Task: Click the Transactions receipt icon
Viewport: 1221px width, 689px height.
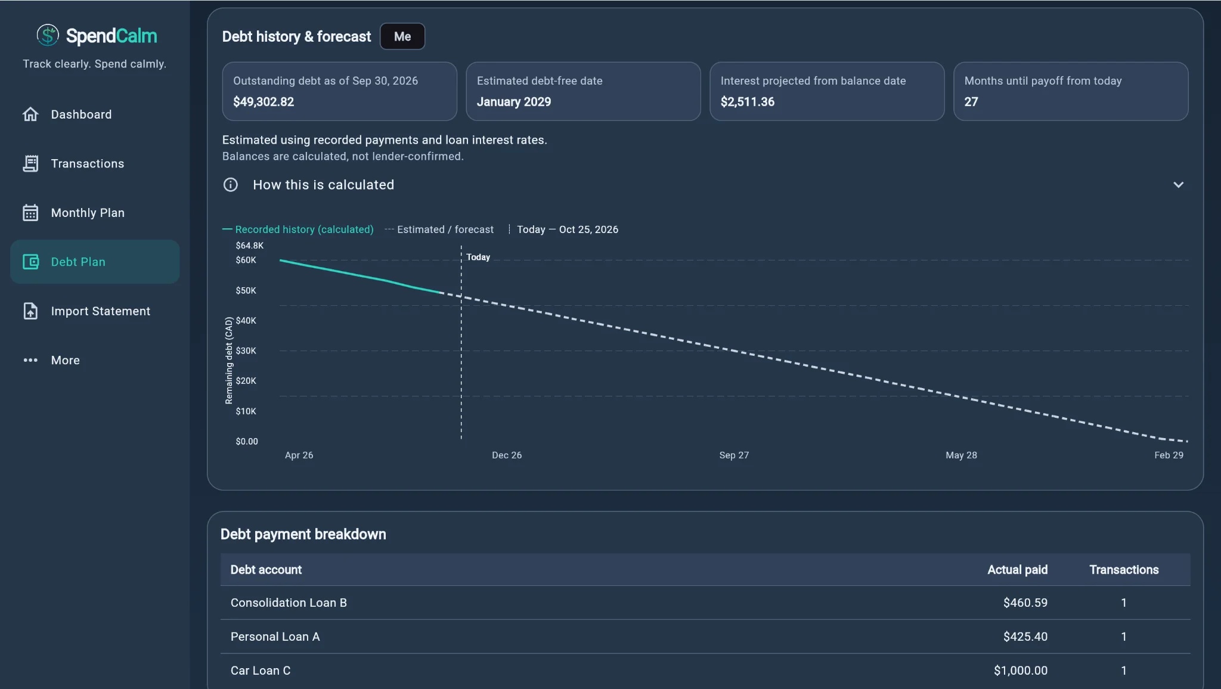Action: click(30, 163)
